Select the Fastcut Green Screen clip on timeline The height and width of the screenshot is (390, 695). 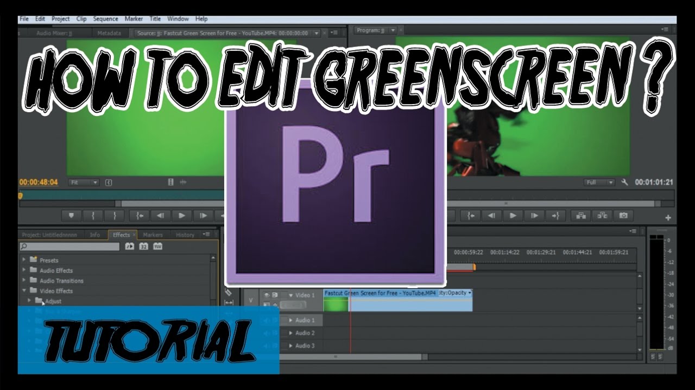[x=397, y=300]
